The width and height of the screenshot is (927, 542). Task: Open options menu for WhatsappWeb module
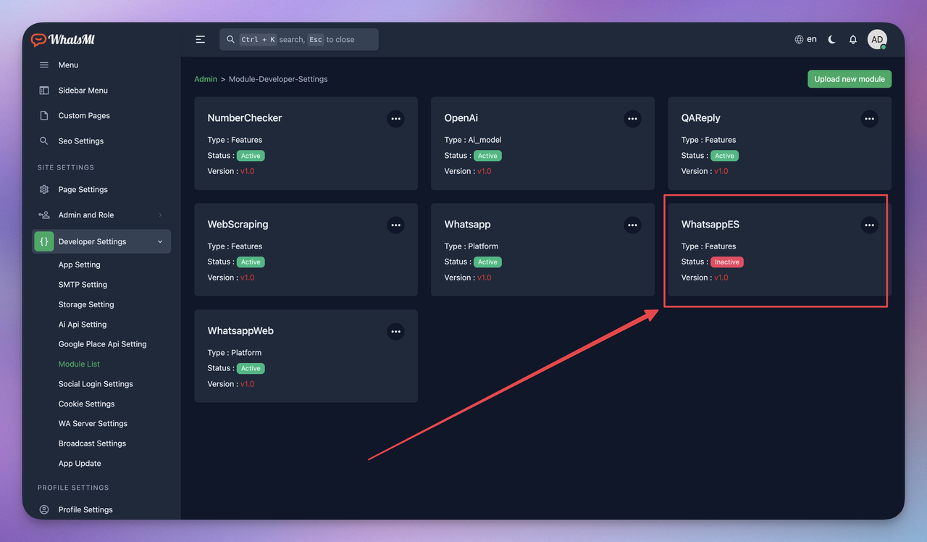[395, 332]
